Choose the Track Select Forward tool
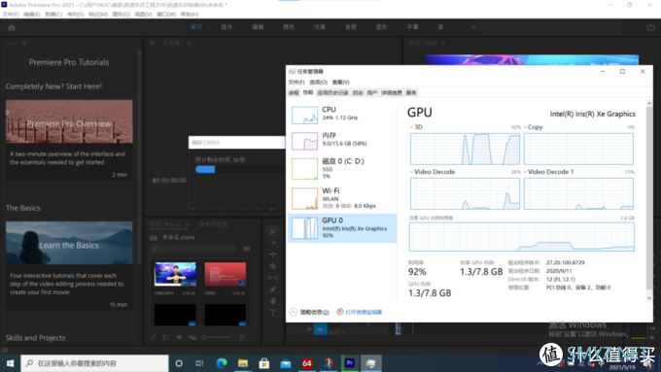Image resolution: width=661 pixels, height=372 pixels. point(273,243)
